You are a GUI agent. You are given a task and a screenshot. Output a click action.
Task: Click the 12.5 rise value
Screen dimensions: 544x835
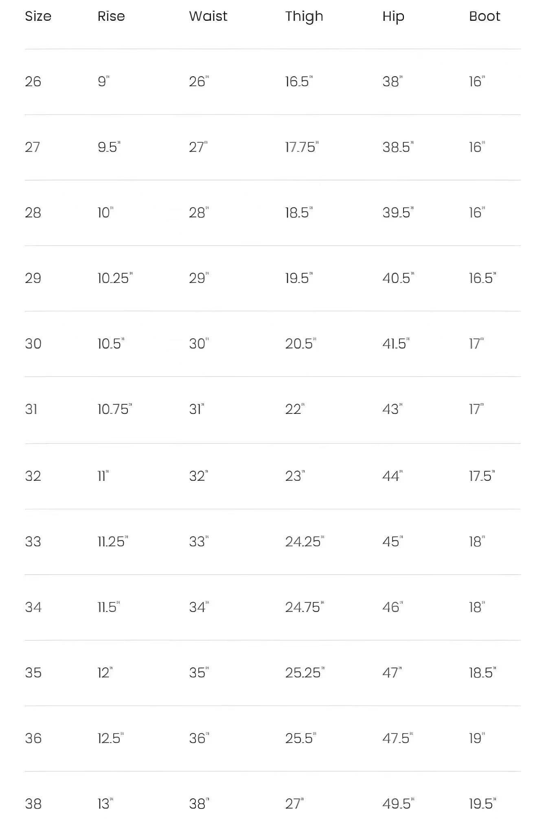point(109,738)
